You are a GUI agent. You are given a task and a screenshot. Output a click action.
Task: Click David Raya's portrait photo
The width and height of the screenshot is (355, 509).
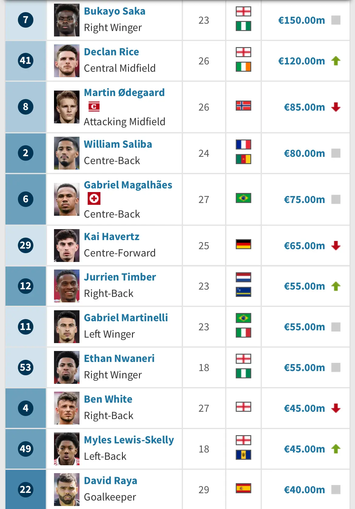[67, 490]
